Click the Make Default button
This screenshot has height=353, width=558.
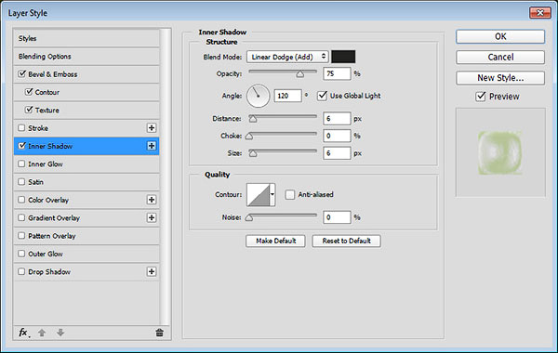276,241
